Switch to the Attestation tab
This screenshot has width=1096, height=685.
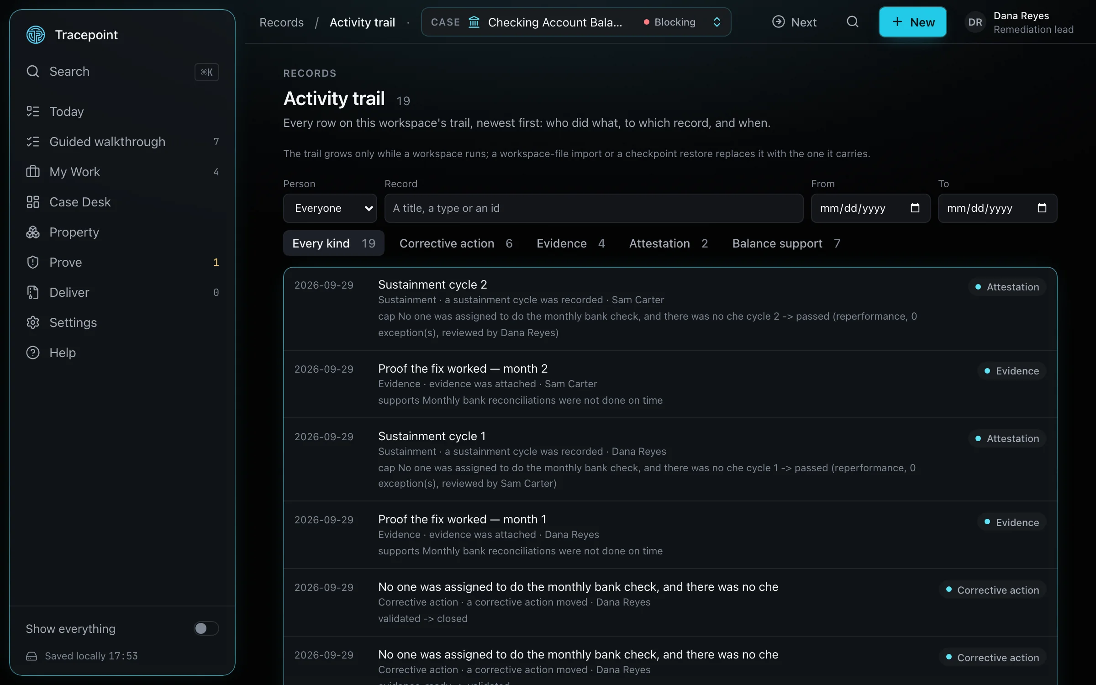tap(669, 243)
